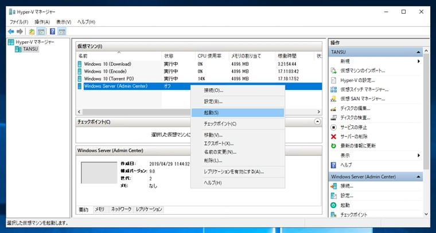436x233 pixels.
Task: Click the Up one level folder icon
Action: coord(32,31)
